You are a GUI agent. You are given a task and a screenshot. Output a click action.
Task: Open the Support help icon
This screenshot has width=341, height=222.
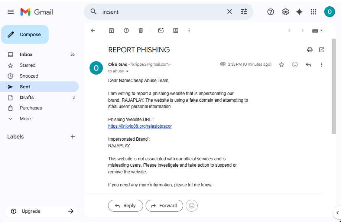point(270,12)
